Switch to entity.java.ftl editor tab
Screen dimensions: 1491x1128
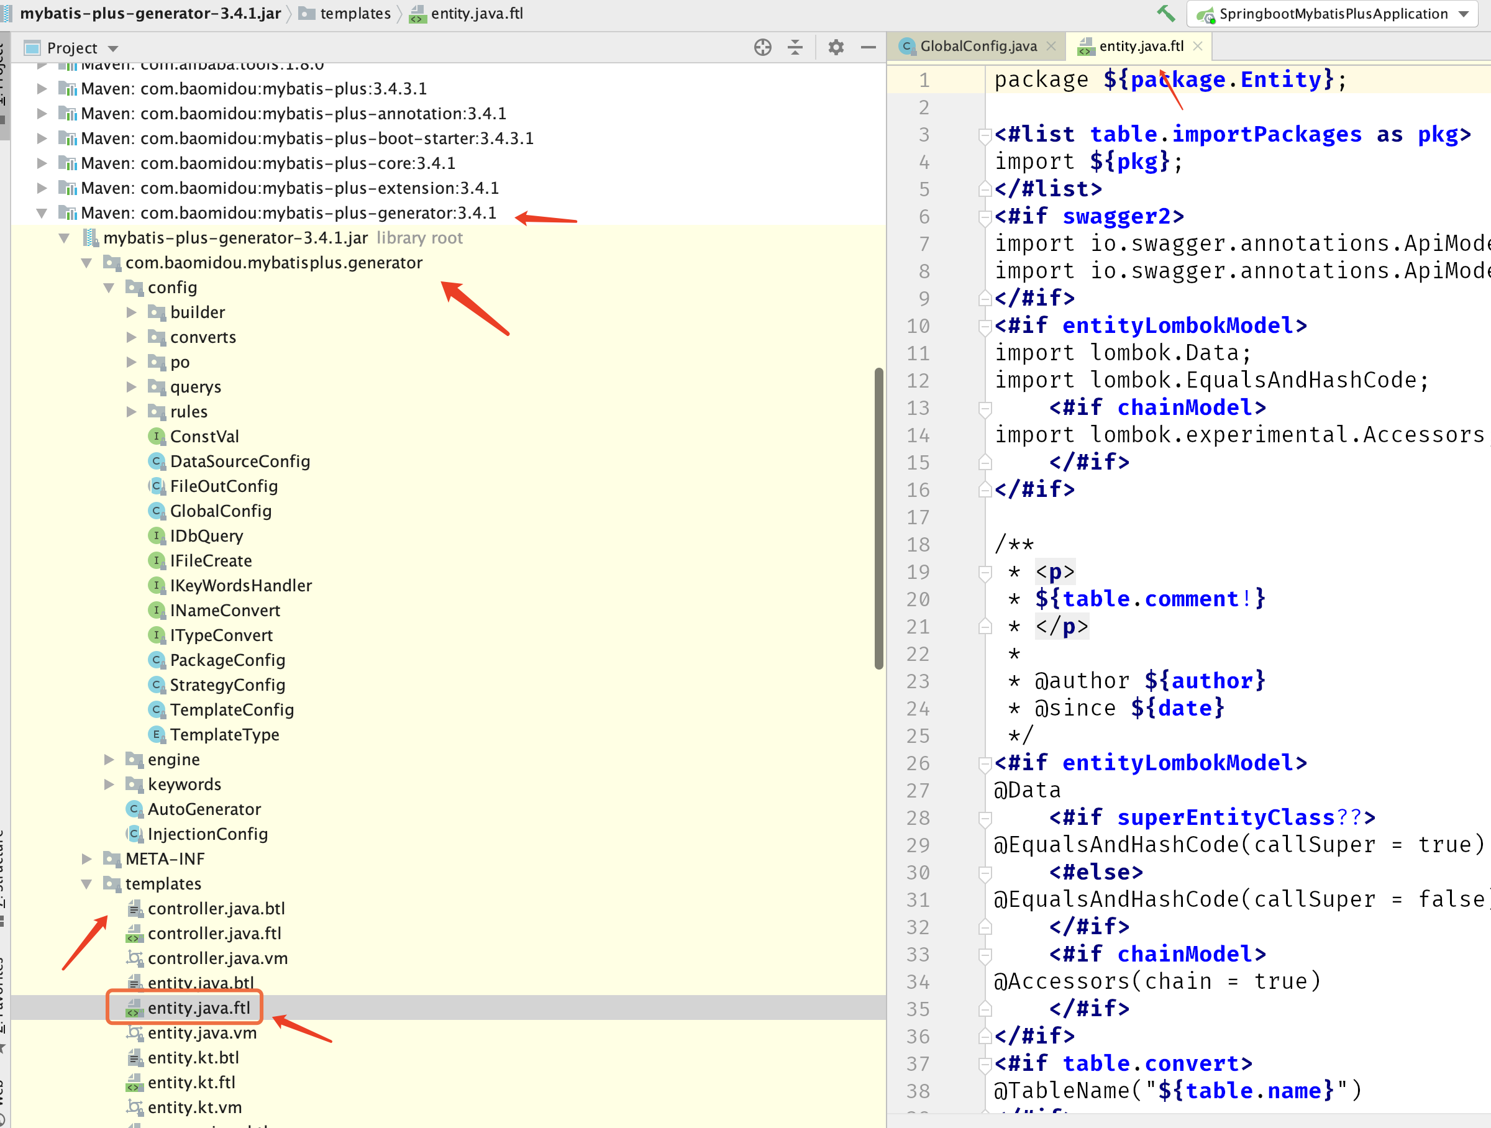(1141, 46)
